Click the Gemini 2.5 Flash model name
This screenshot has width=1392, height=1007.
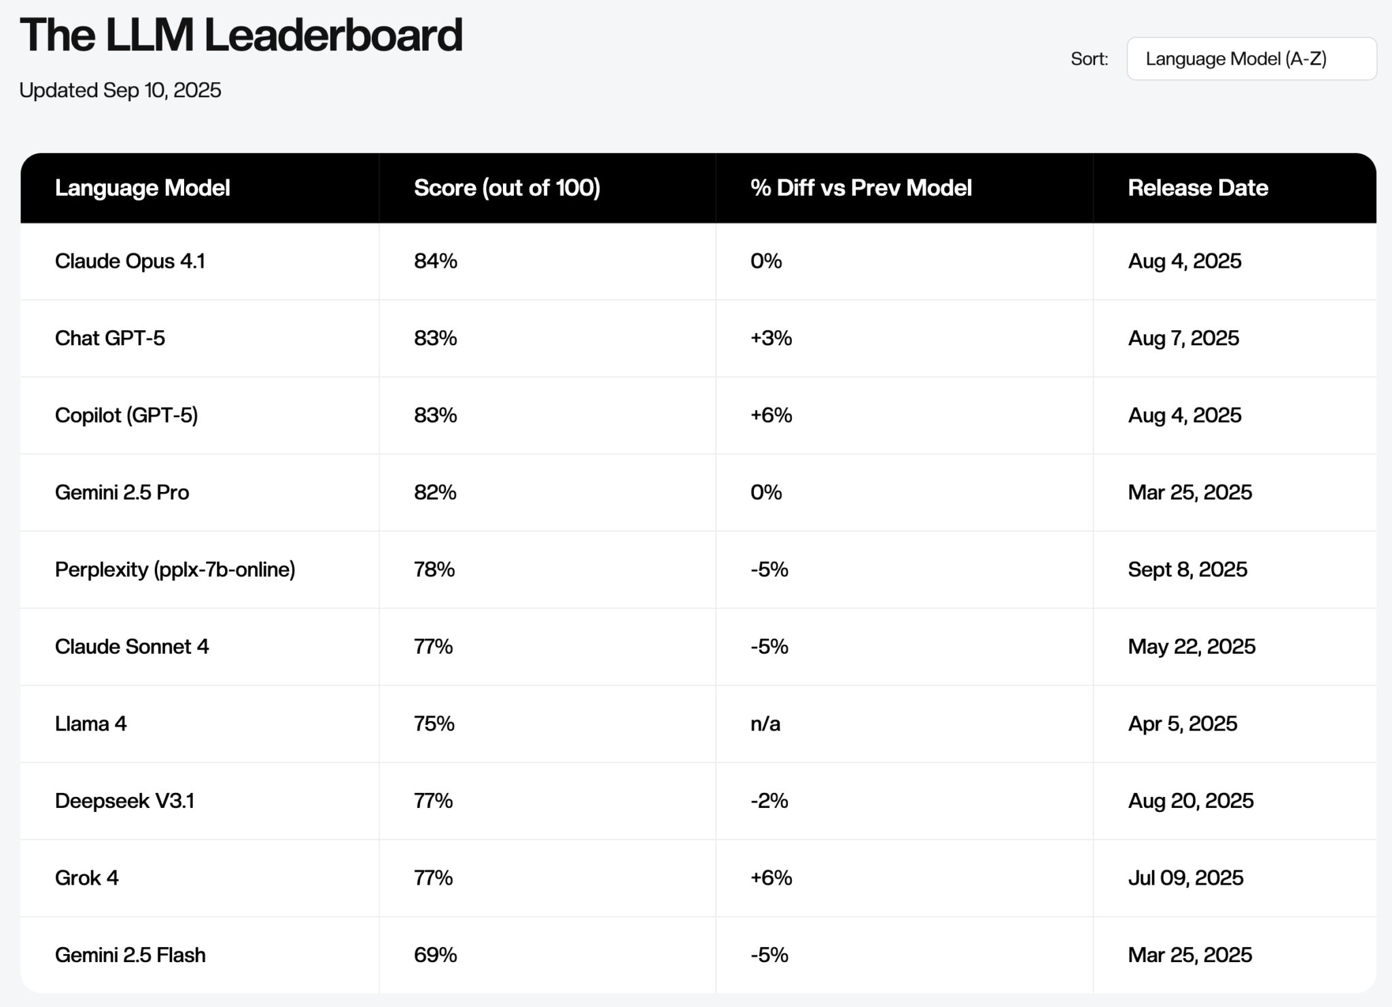(x=130, y=955)
